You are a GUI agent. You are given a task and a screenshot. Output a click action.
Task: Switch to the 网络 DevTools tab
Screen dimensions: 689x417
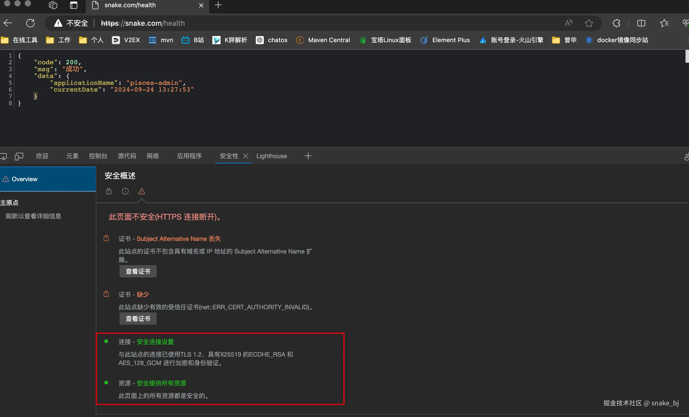153,156
